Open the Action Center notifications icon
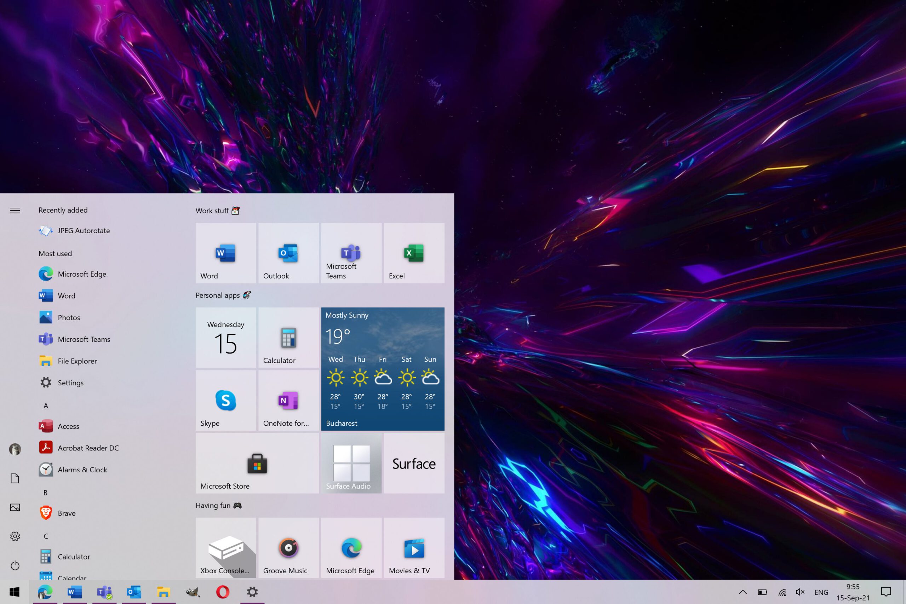Image resolution: width=906 pixels, height=604 pixels. tap(886, 592)
